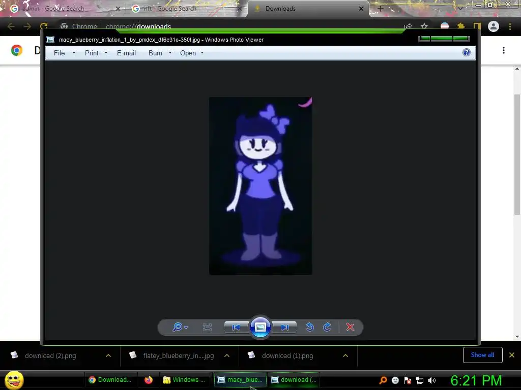The image size is (521, 390).
Task: Close the admin - Google Search tab
Action: (118, 9)
